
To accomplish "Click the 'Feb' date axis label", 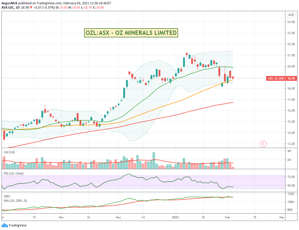I will (x=227, y=217).
